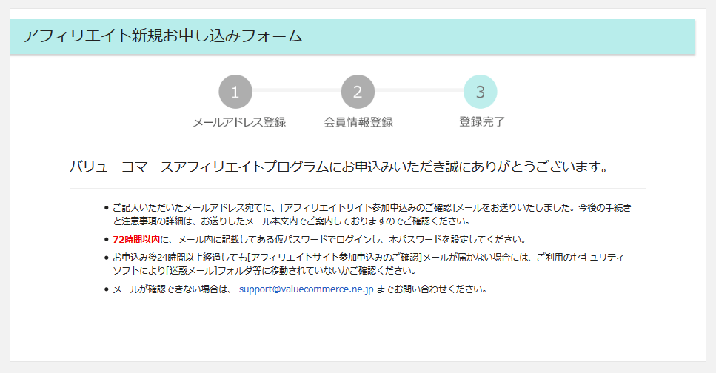
Task: Click the bullet starting お申込み後24時間以上経過しても
Action: pos(368,264)
